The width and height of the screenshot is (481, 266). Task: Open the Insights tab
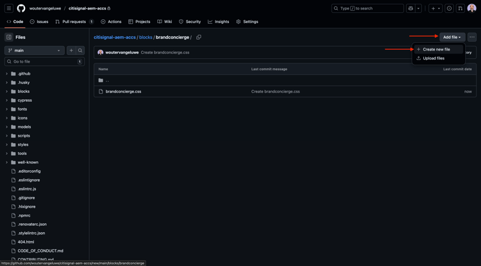click(x=219, y=22)
